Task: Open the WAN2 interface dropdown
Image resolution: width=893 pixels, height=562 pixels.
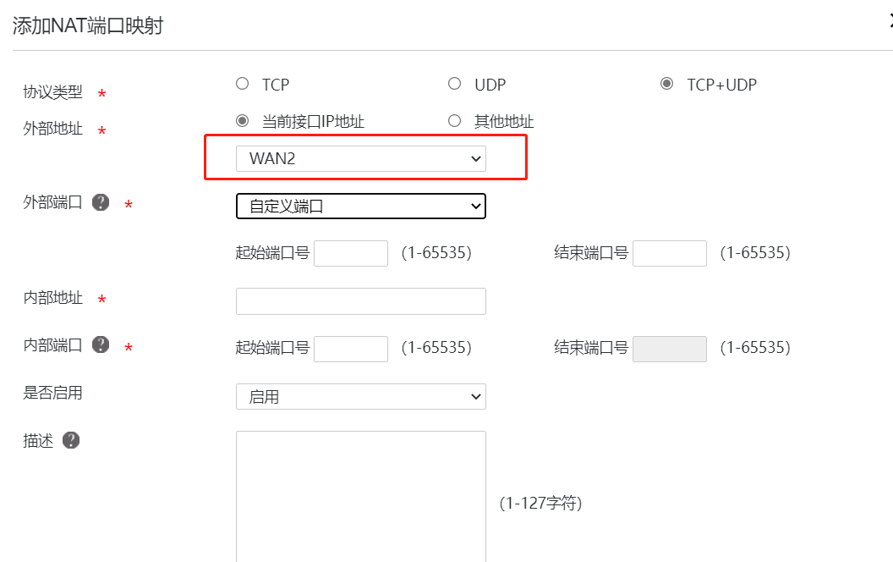Action: (360, 158)
